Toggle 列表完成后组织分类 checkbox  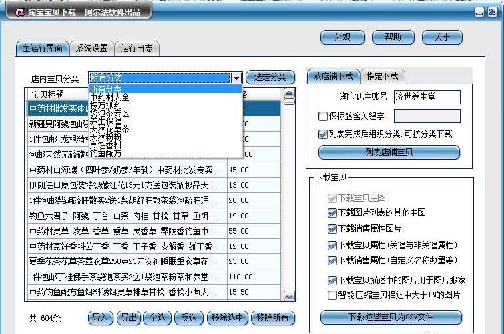[x=323, y=134]
